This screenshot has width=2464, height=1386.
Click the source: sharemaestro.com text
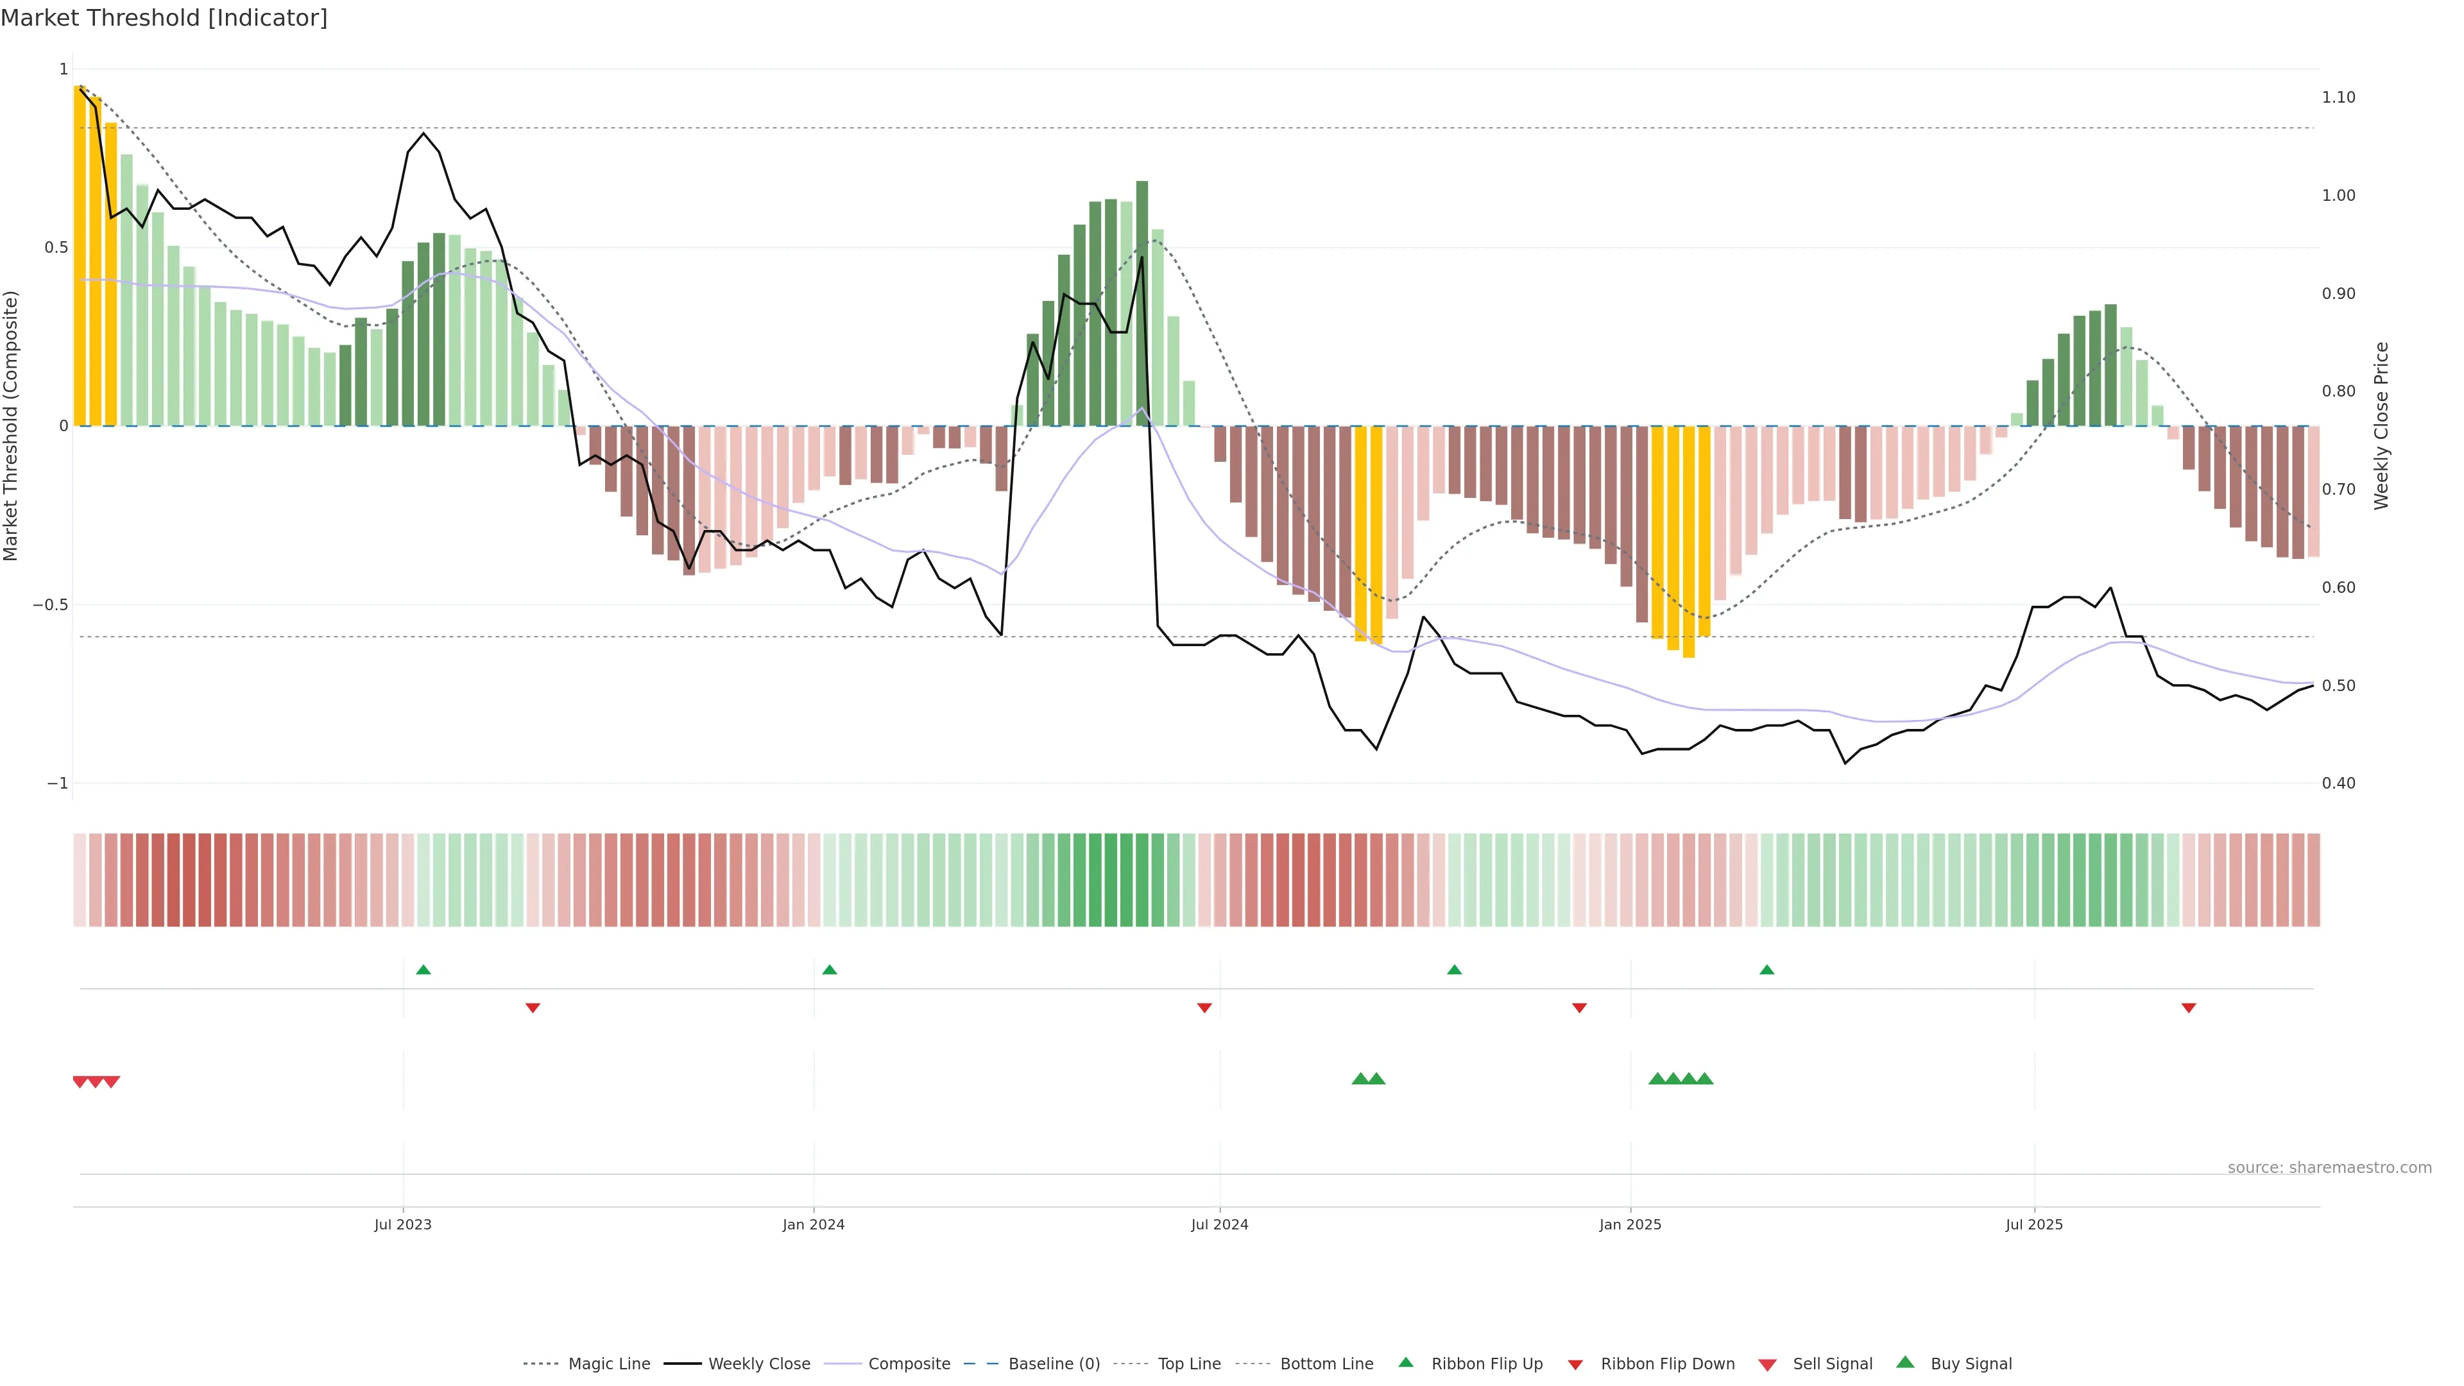pyautogui.click(x=2329, y=1167)
